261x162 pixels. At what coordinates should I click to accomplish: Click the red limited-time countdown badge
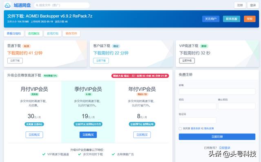pyautogui.click(x=140, y=76)
